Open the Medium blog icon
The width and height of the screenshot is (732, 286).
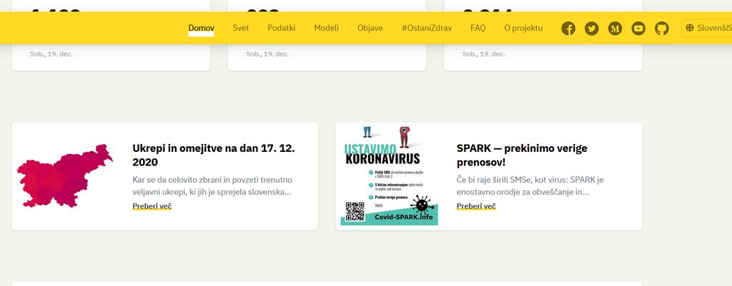(615, 29)
